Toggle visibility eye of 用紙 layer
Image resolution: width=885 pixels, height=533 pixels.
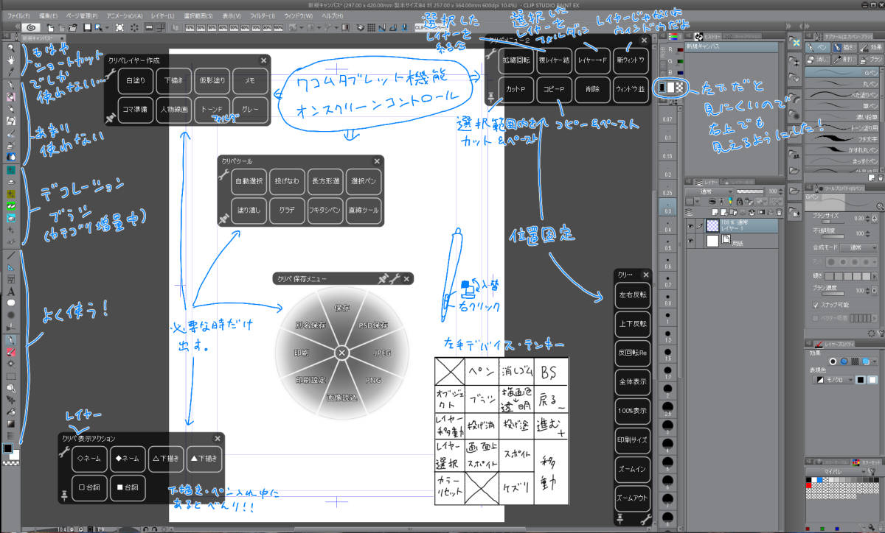(x=690, y=241)
